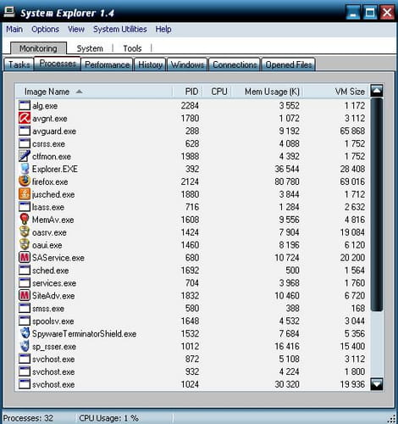Sort by CPU column header
Screen dimensions: 398x424
pos(217,92)
